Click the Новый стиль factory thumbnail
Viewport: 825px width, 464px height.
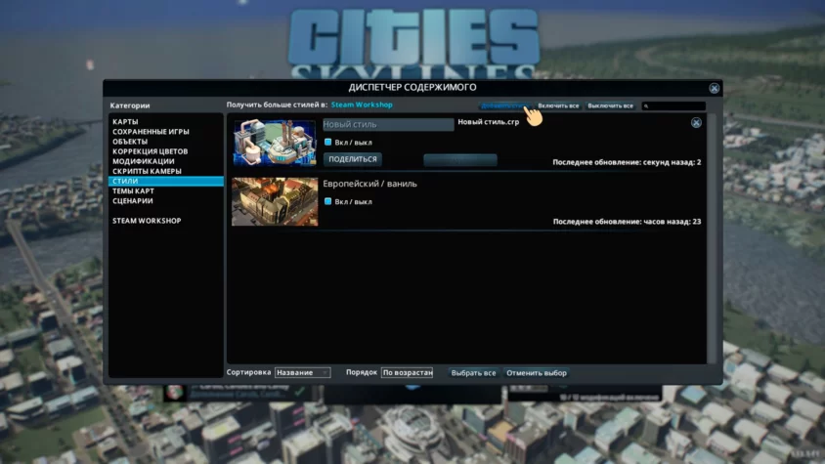tap(275, 142)
